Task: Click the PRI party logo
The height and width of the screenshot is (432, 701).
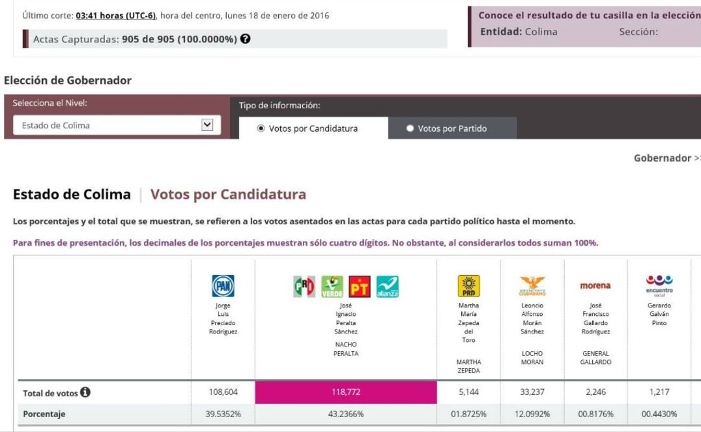Action: pyautogui.click(x=303, y=285)
